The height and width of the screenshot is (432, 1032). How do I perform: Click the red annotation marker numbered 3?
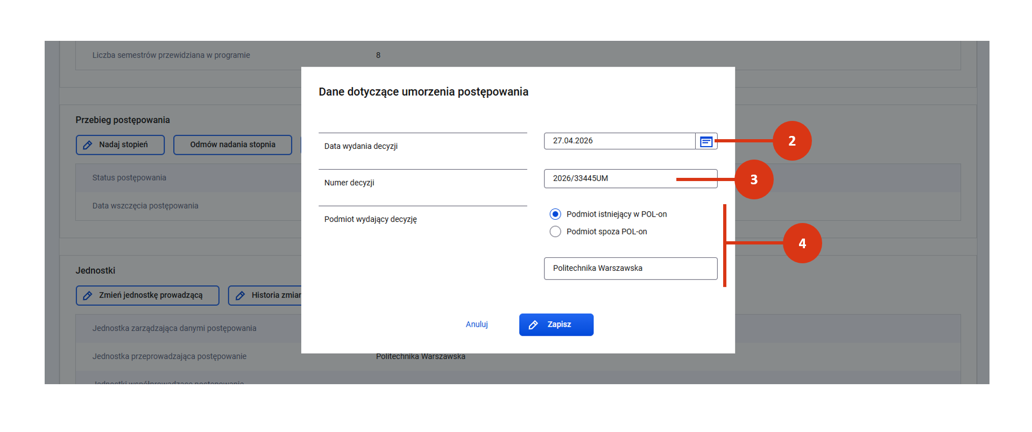[x=753, y=179]
